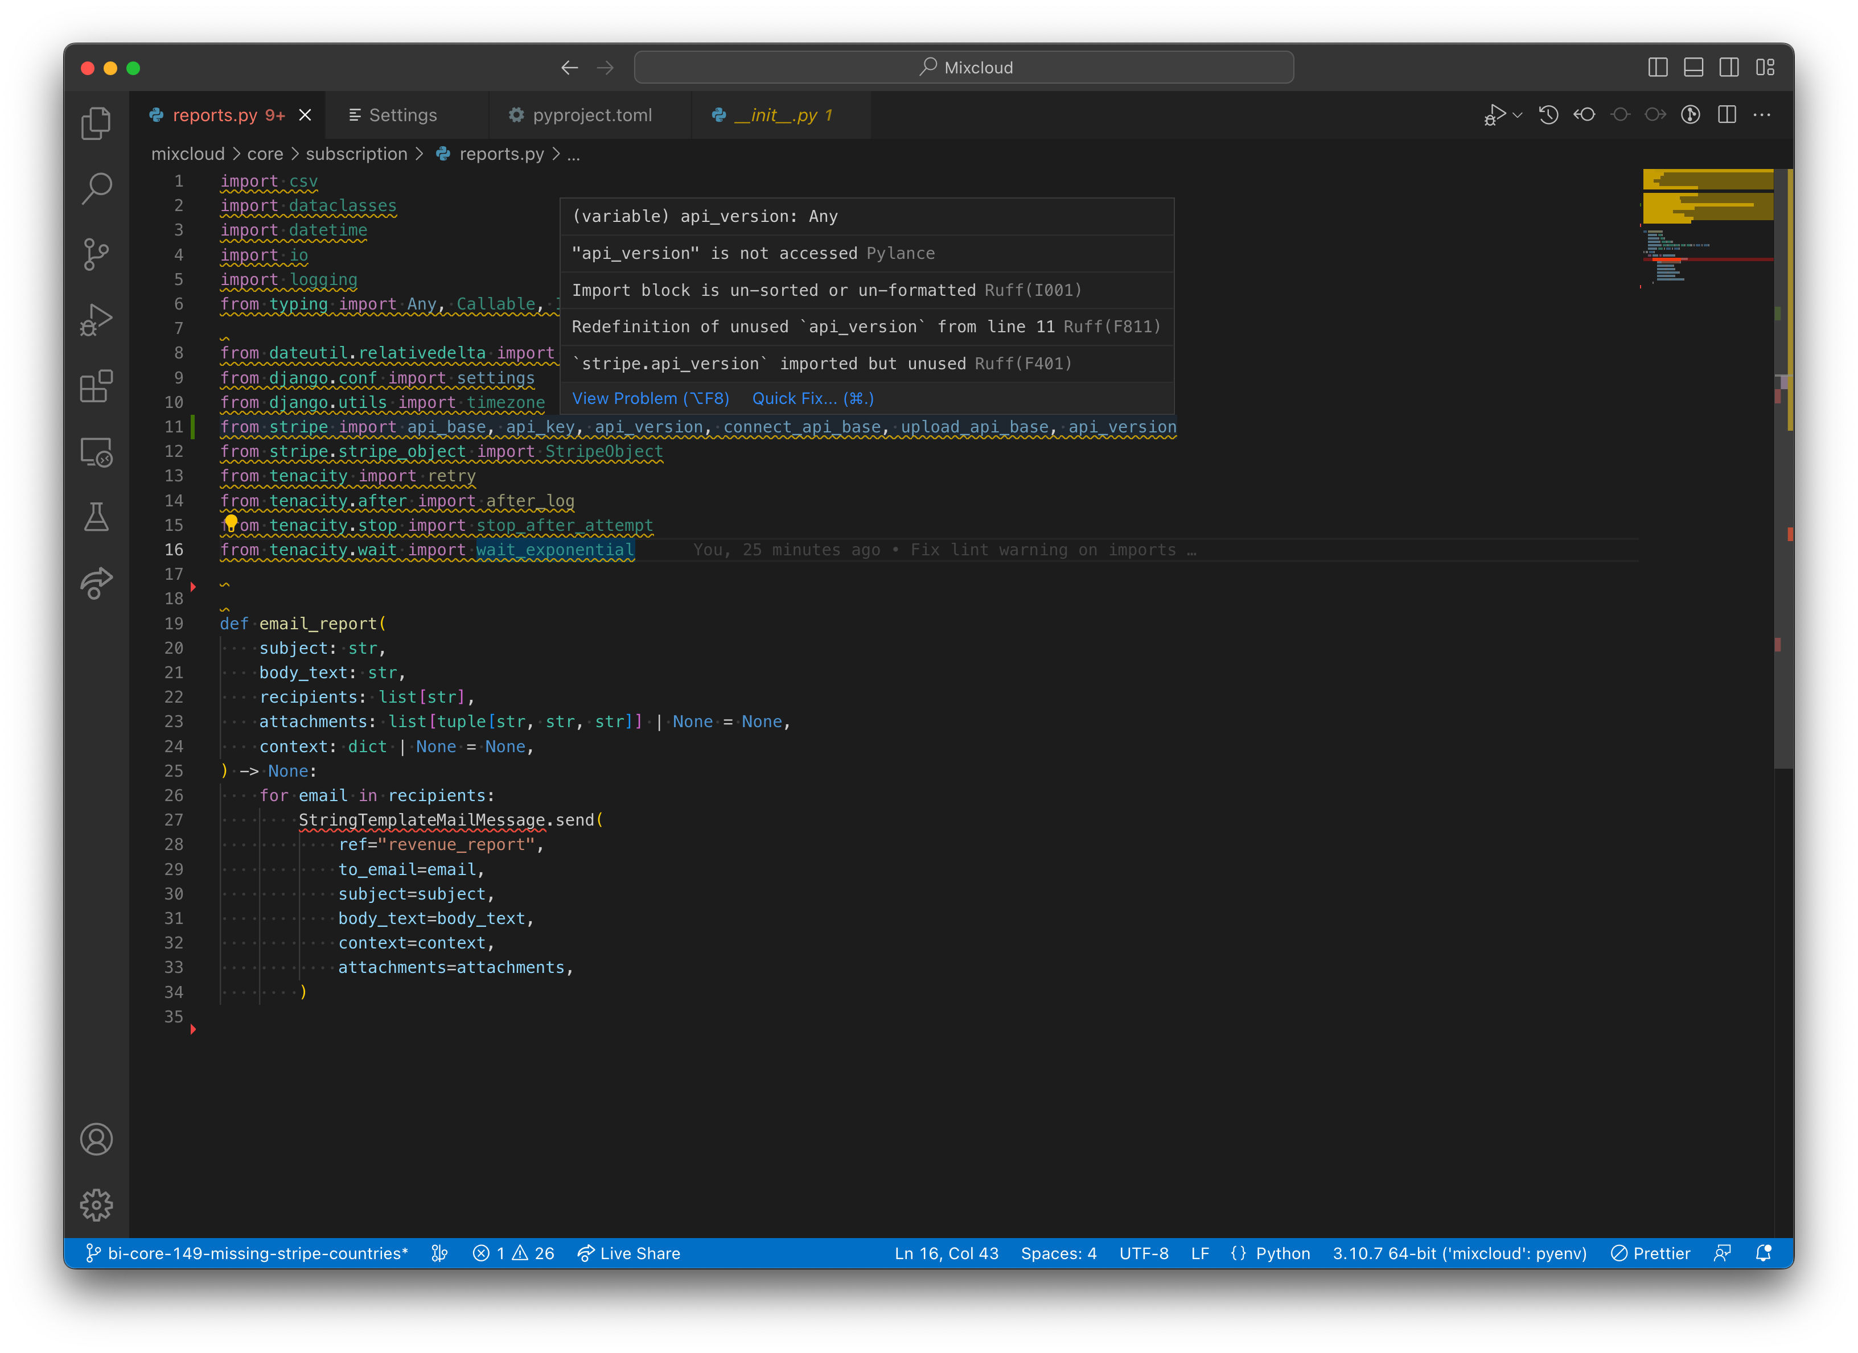Open the Manage gear icon
1858x1353 pixels.
pyautogui.click(x=97, y=1204)
